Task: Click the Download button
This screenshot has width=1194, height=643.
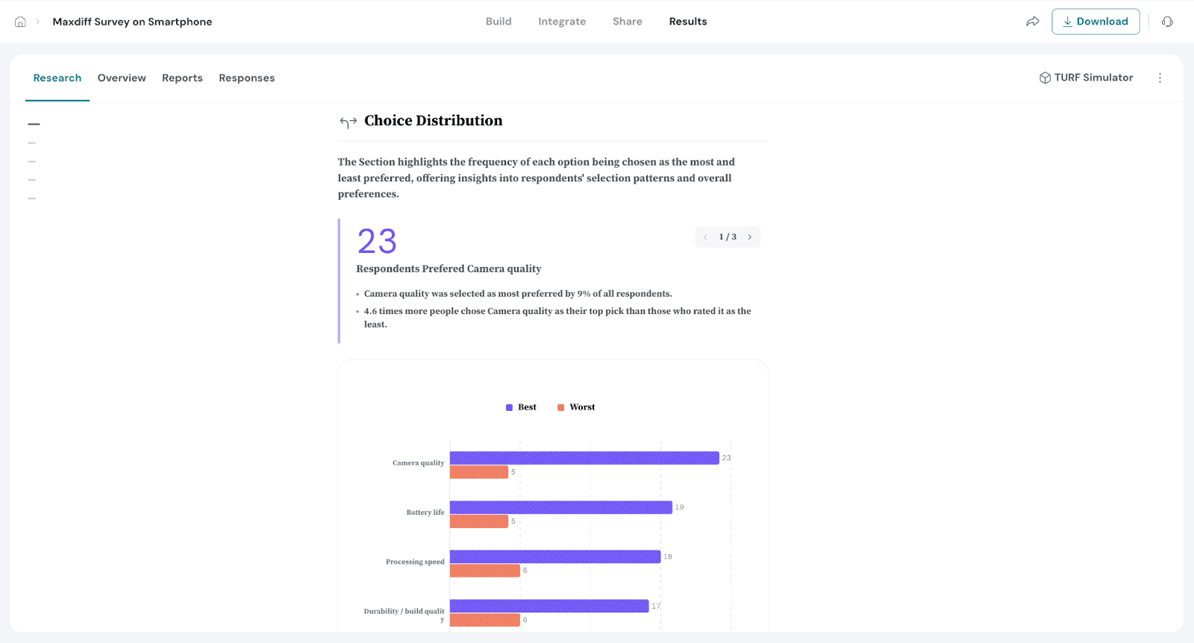Action: point(1095,22)
